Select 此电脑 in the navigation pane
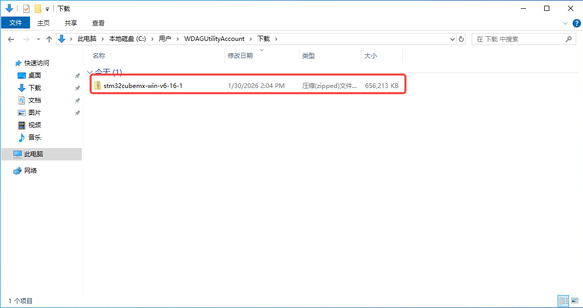This screenshot has width=583, height=308. click(x=34, y=154)
